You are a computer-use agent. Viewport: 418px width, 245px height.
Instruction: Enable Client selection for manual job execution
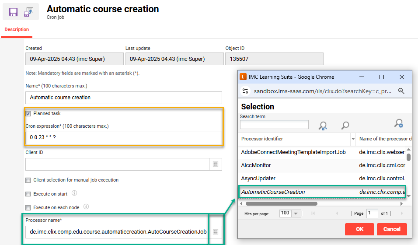click(28, 180)
